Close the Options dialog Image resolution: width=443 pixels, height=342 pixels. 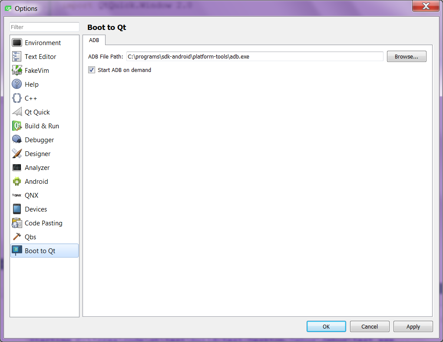426,6
